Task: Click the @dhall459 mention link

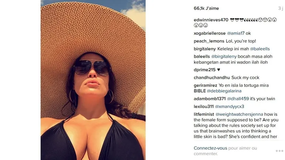Action: [238, 99]
